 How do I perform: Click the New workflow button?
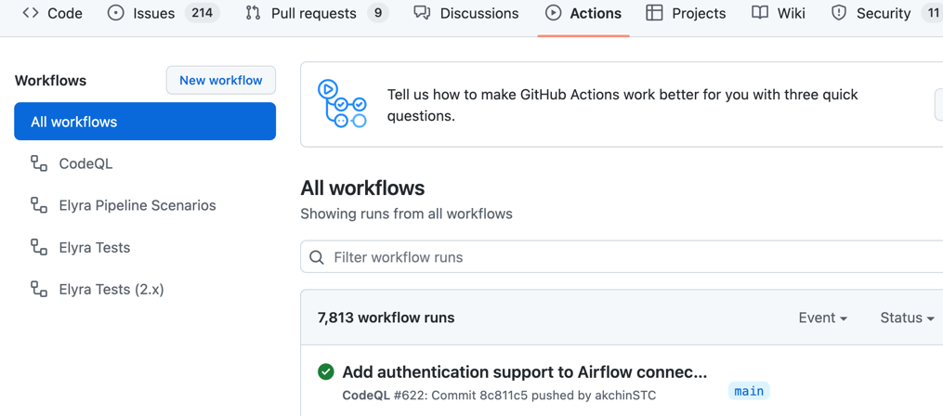click(221, 81)
